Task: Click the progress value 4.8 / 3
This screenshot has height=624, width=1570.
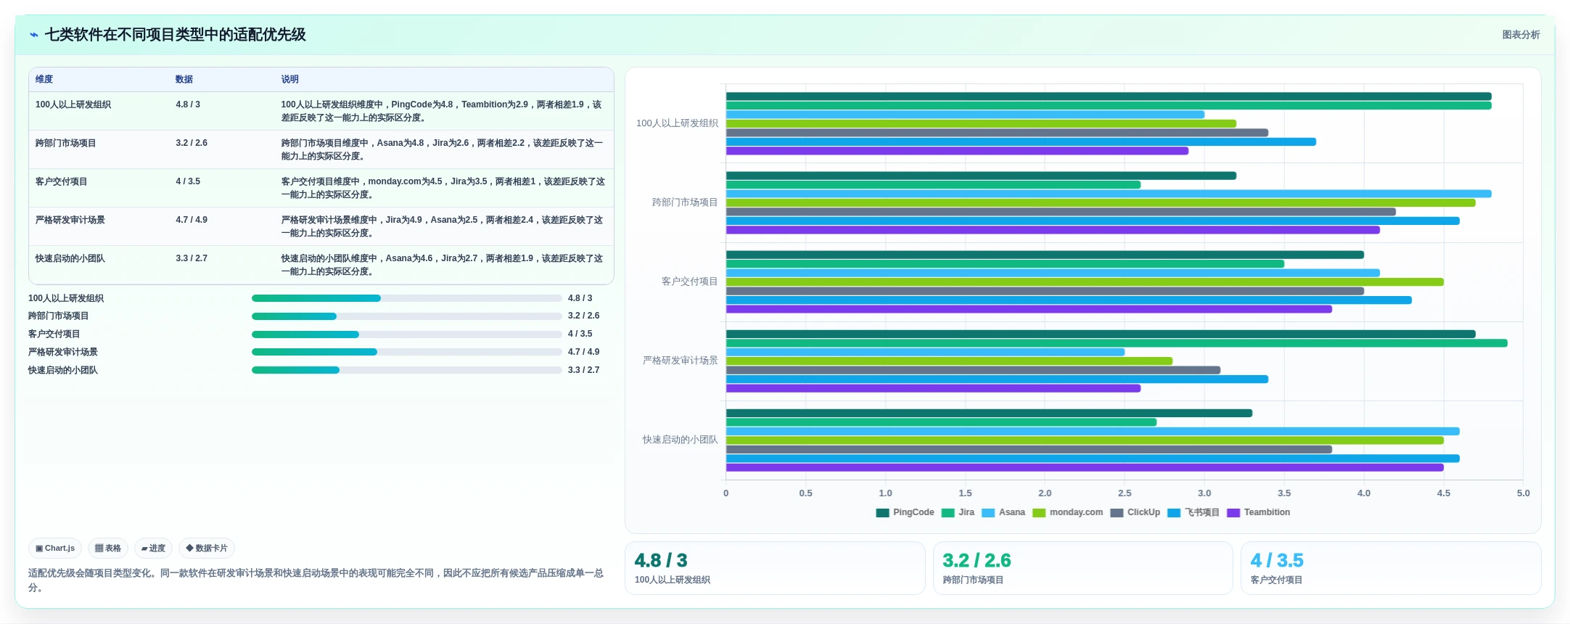Action: 580,298
